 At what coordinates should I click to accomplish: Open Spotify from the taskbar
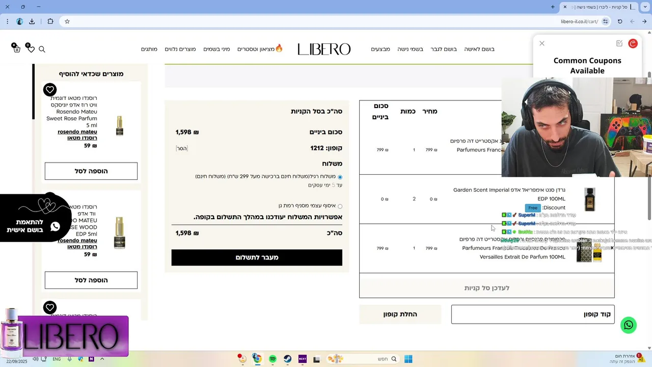[x=273, y=359]
